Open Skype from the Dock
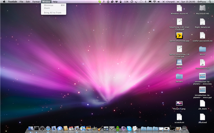Image resolution: width=214 pixels, height=133 pixels. pyautogui.click(x=129, y=128)
